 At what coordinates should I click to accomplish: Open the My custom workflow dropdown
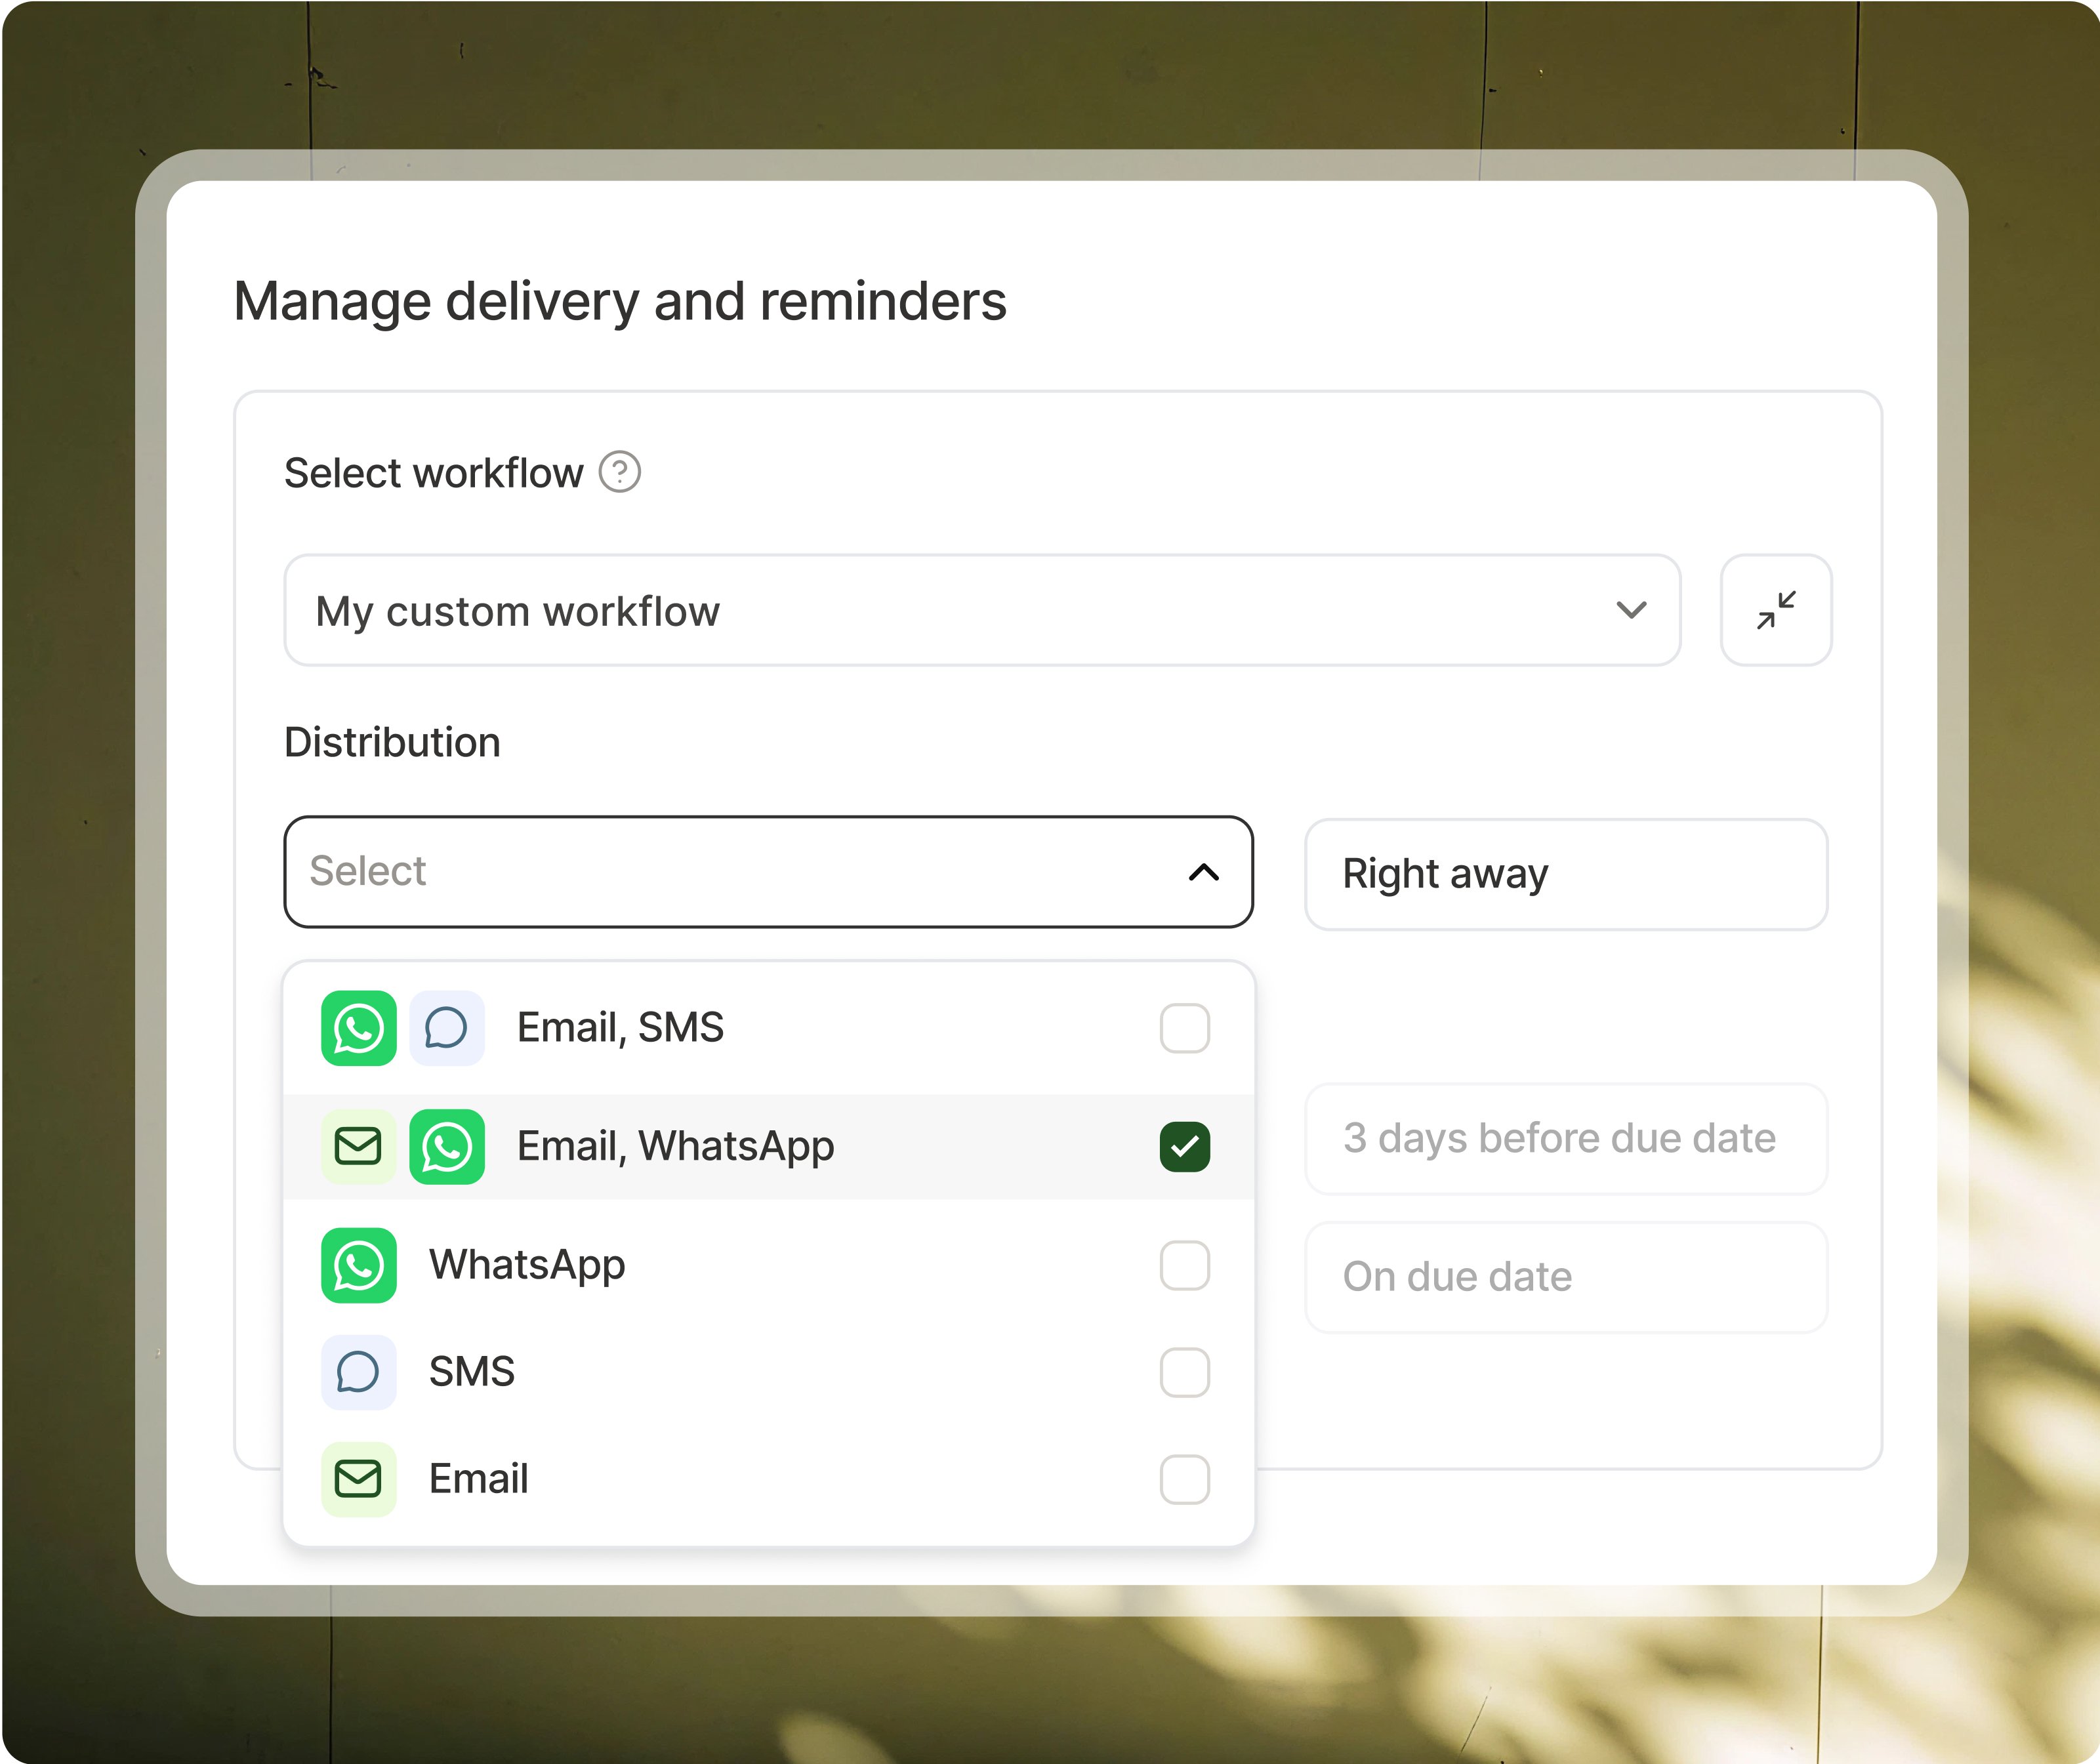click(981, 610)
